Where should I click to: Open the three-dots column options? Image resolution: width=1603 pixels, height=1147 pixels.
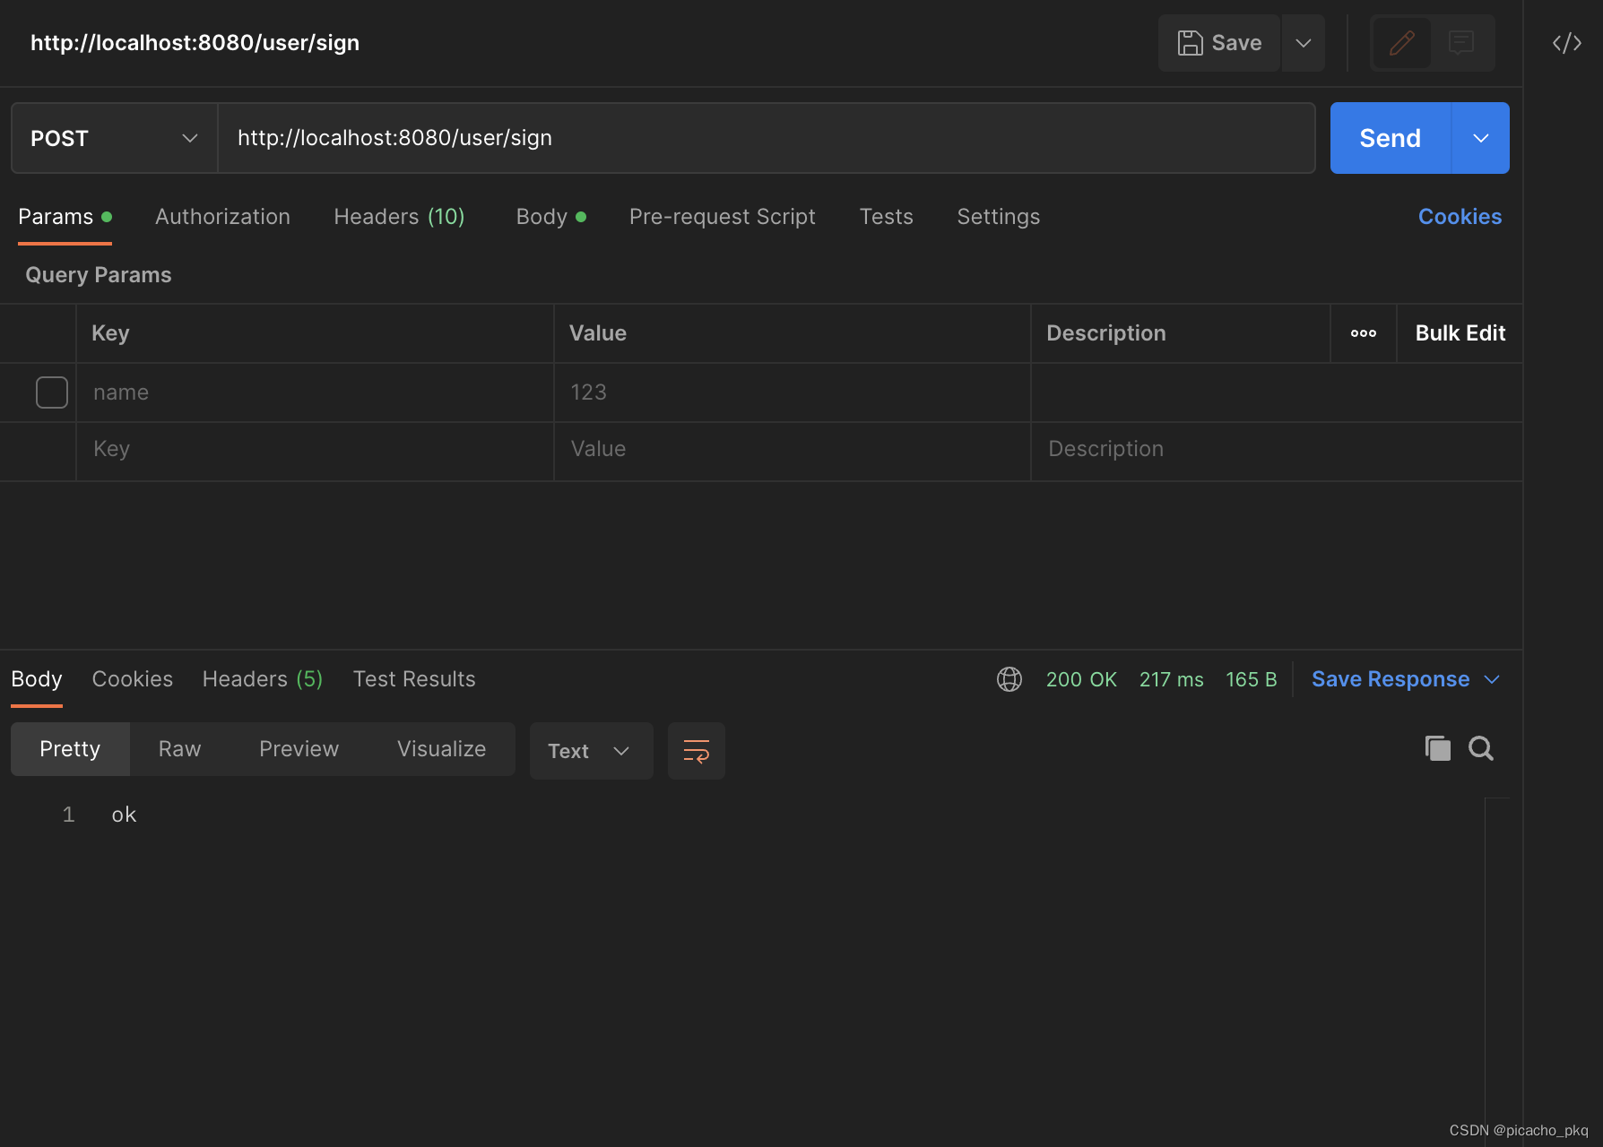pyautogui.click(x=1364, y=333)
